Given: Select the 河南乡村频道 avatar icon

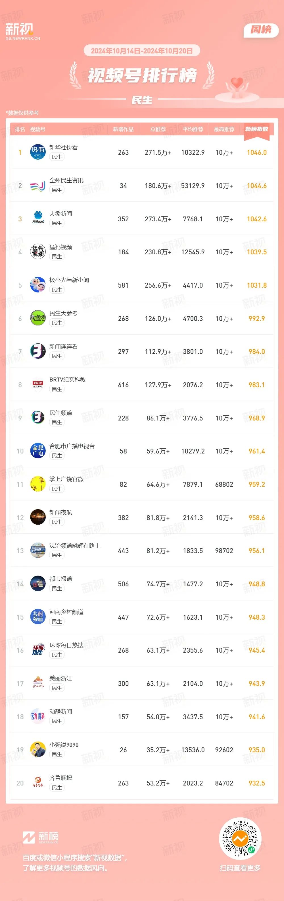Looking at the screenshot, I should pyautogui.click(x=38, y=617).
